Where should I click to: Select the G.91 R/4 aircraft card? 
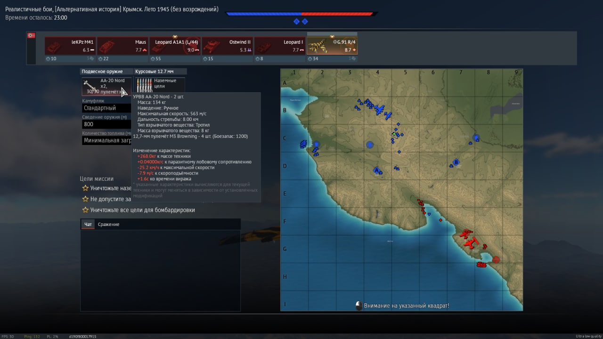click(x=332, y=46)
